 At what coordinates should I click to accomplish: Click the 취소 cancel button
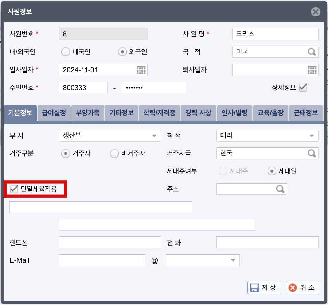pyautogui.click(x=302, y=287)
